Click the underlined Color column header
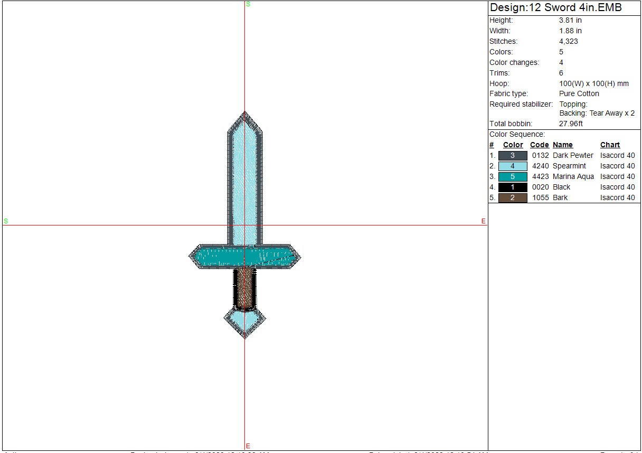642x453 pixels. click(513, 145)
